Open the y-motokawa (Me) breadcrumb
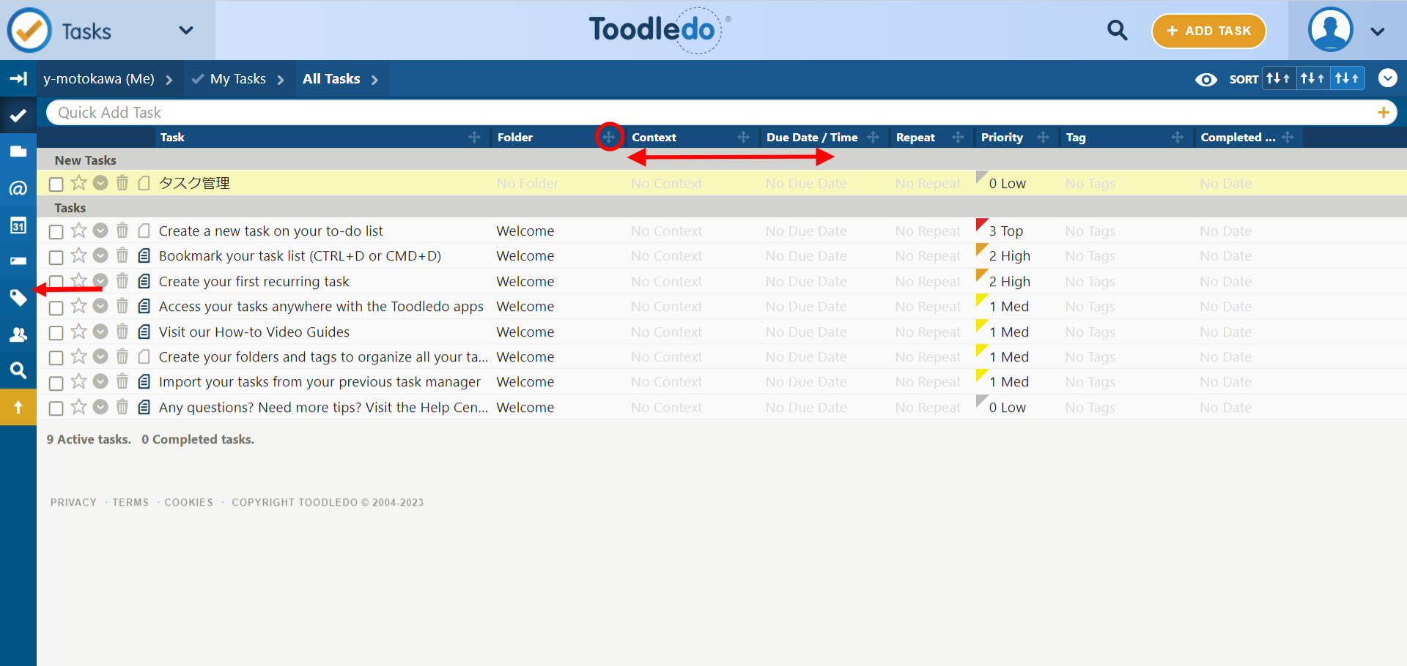The width and height of the screenshot is (1407, 666). pyautogui.click(x=99, y=79)
